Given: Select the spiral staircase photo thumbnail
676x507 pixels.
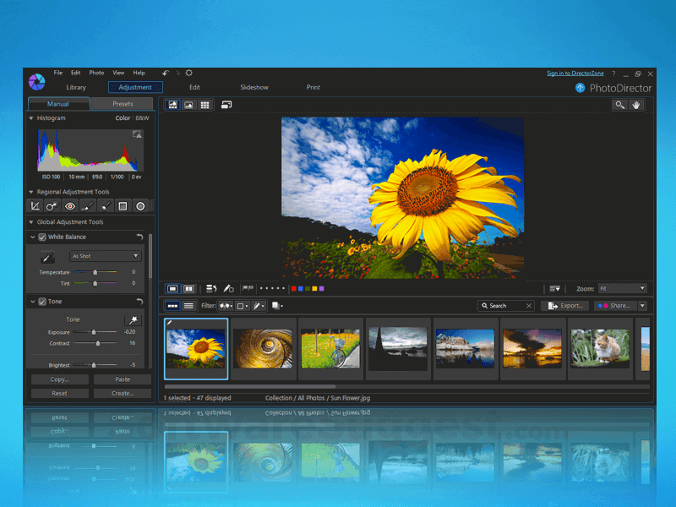Looking at the screenshot, I should click(262, 347).
